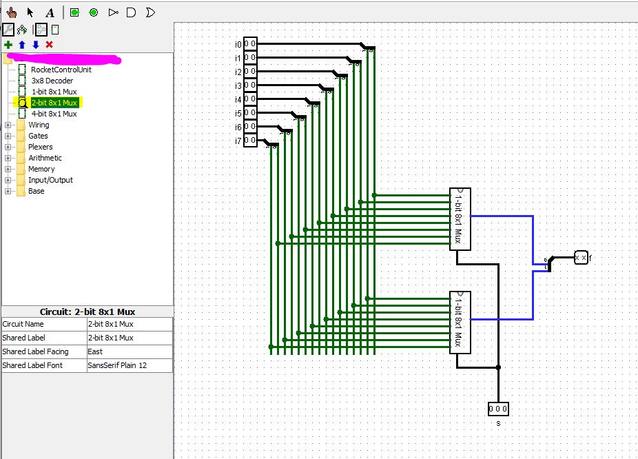Screen dimensions: 638x459
Task: Select the 3x8 Decoder circuit
Action: (52, 81)
